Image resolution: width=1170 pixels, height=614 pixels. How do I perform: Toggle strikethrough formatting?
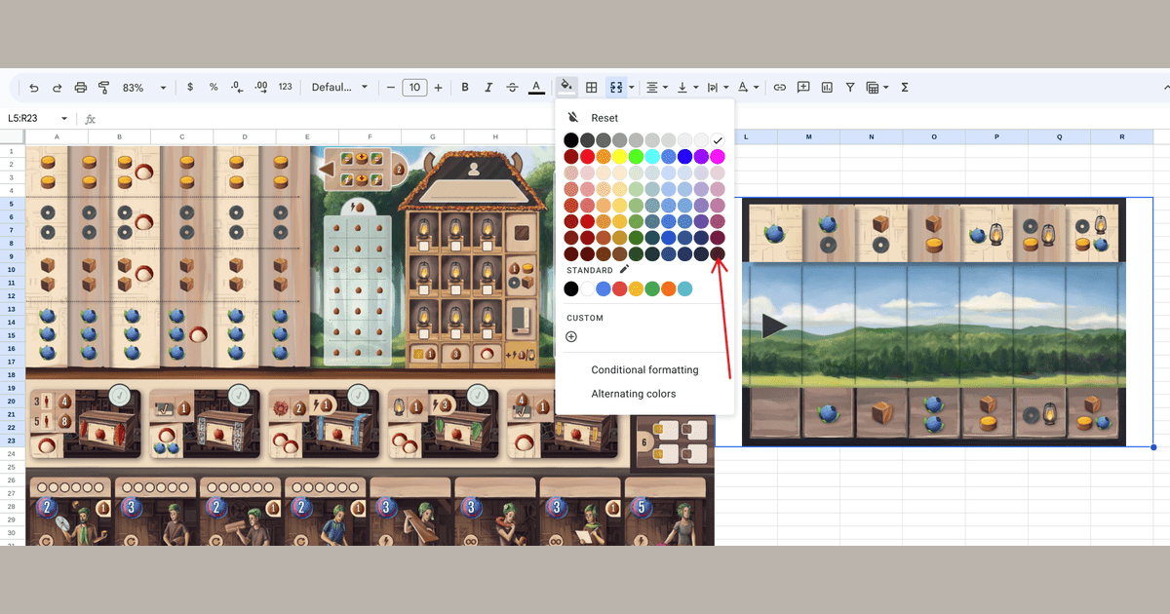[x=512, y=87]
